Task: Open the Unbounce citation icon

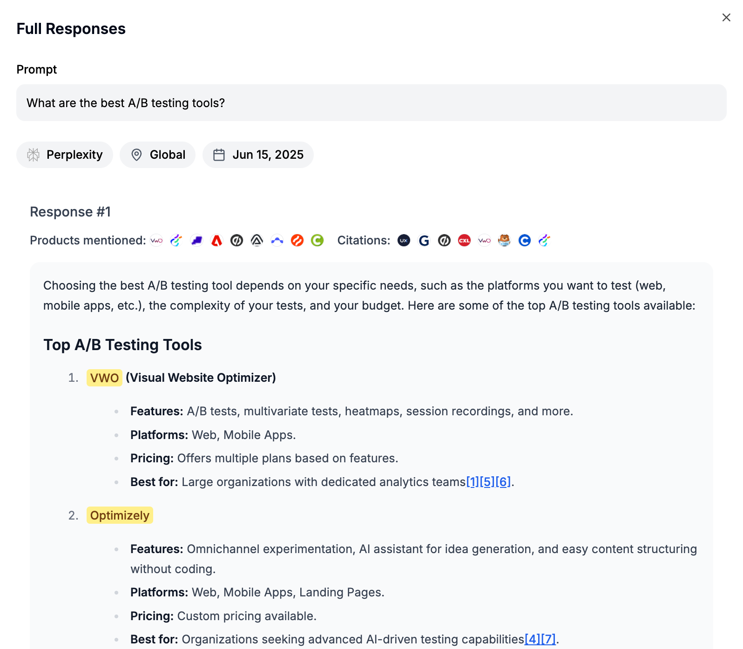Action: click(x=445, y=240)
